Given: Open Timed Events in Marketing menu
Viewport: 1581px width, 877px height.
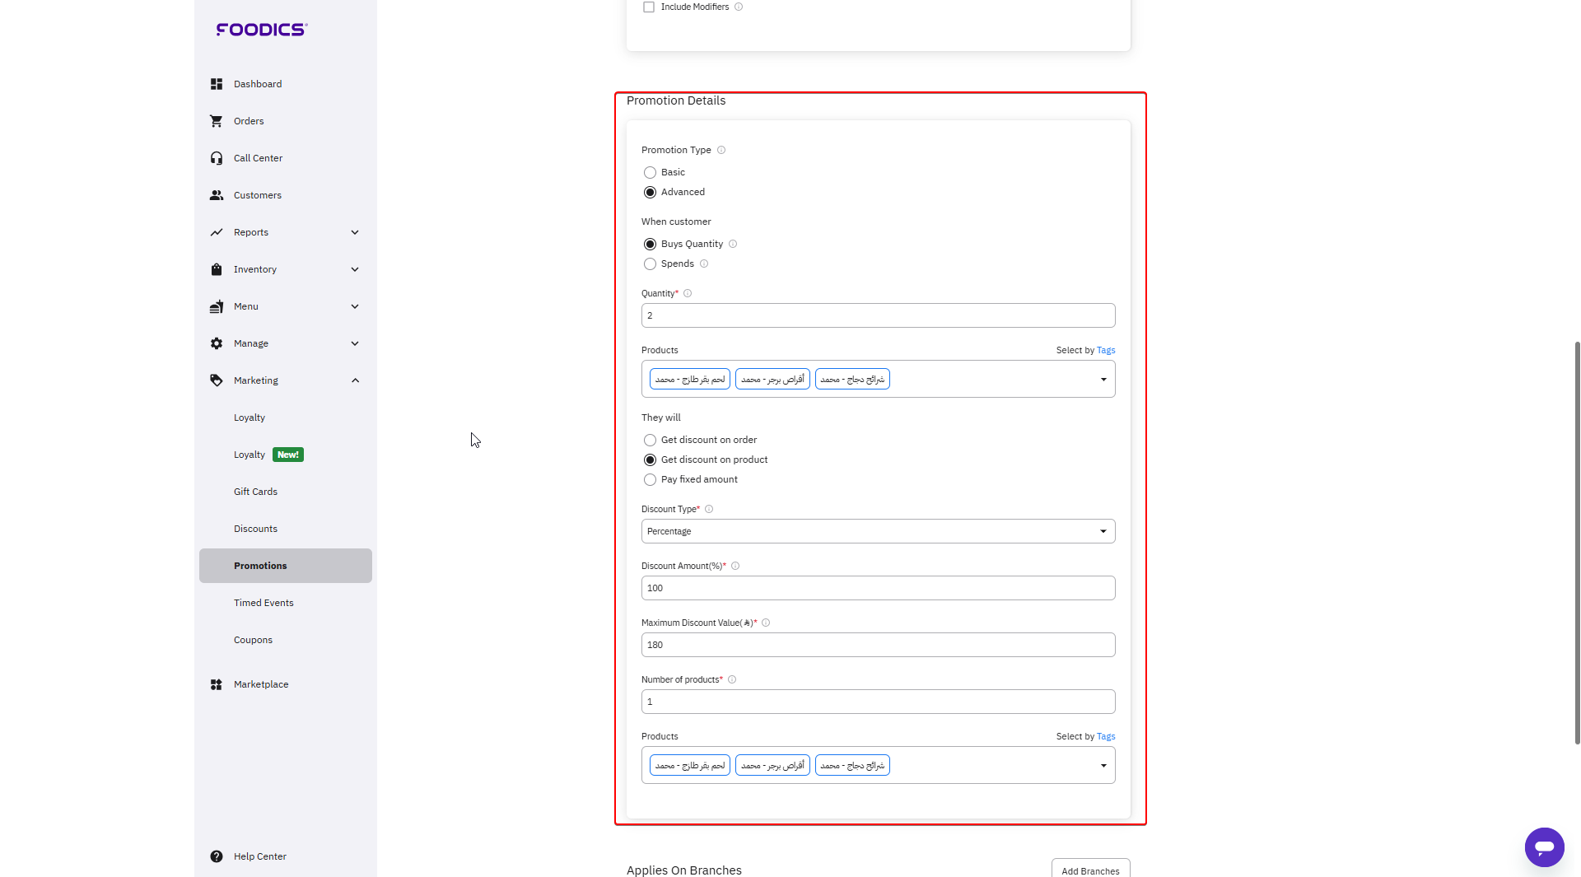Looking at the screenshot, I should click(263, 603).
